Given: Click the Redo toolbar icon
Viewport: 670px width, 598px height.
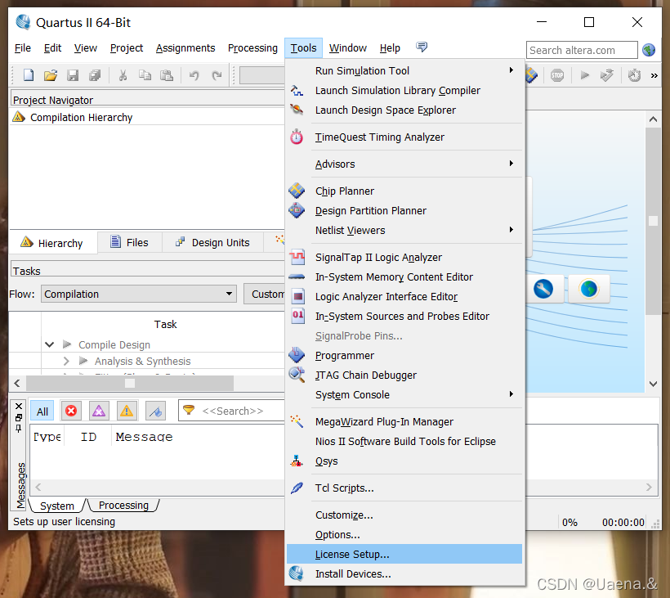Looking at the screenshot, I should (x=217, y=76).
